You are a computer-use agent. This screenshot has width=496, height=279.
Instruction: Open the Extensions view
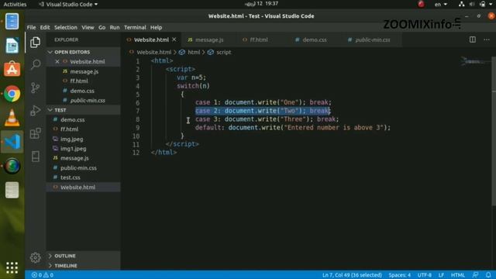[36, 133]
